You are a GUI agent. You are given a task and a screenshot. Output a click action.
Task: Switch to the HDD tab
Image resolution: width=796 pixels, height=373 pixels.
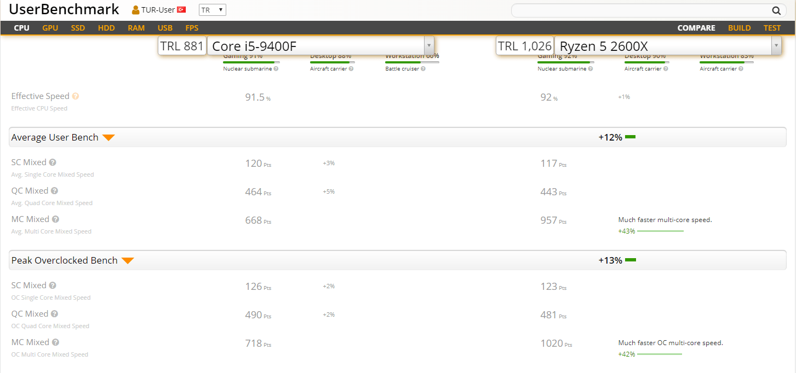tap(106, 28)
